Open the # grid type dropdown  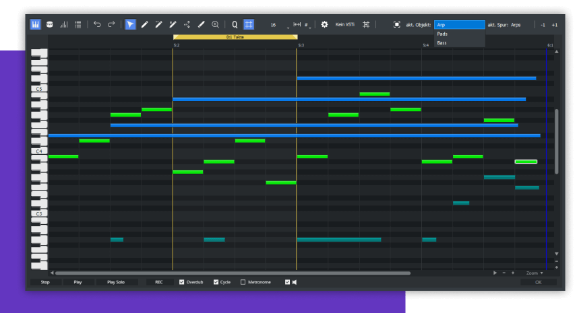[307, 25]
